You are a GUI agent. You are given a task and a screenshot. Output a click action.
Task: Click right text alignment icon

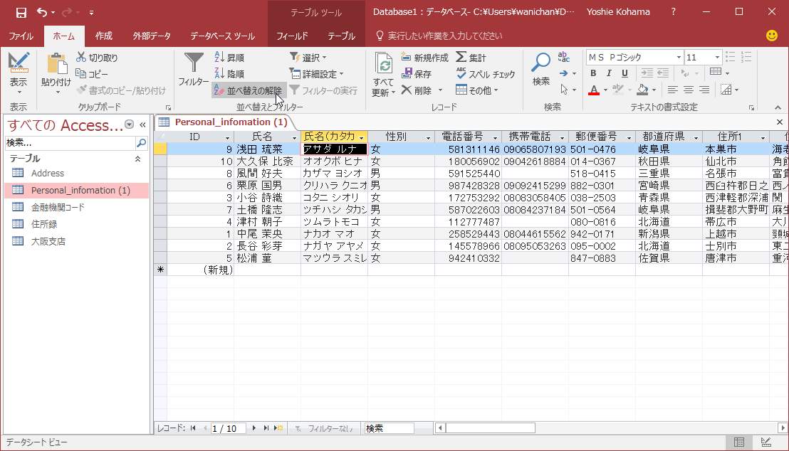[704, 90]
